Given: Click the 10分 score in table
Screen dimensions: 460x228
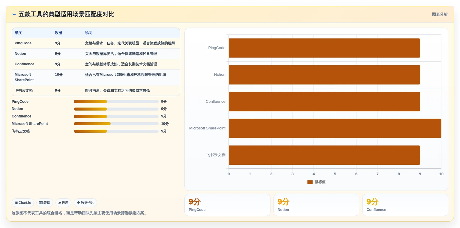Looking at the screenshot, I should pyautogui.click(x=59, y=75).
